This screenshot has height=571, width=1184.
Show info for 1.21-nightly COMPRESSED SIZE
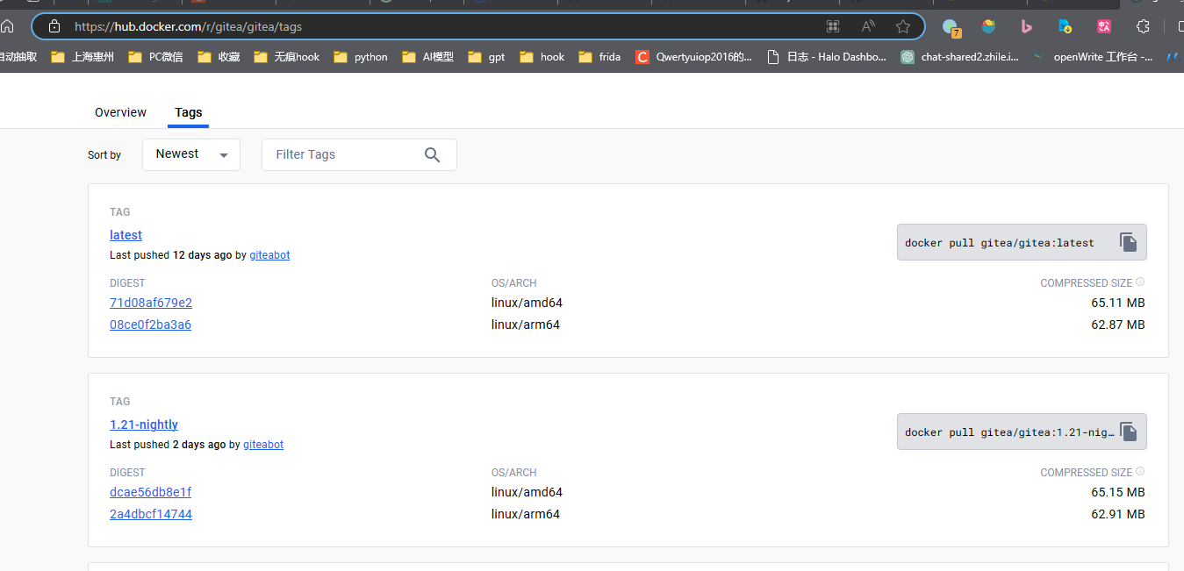(x=1140, y=472)
